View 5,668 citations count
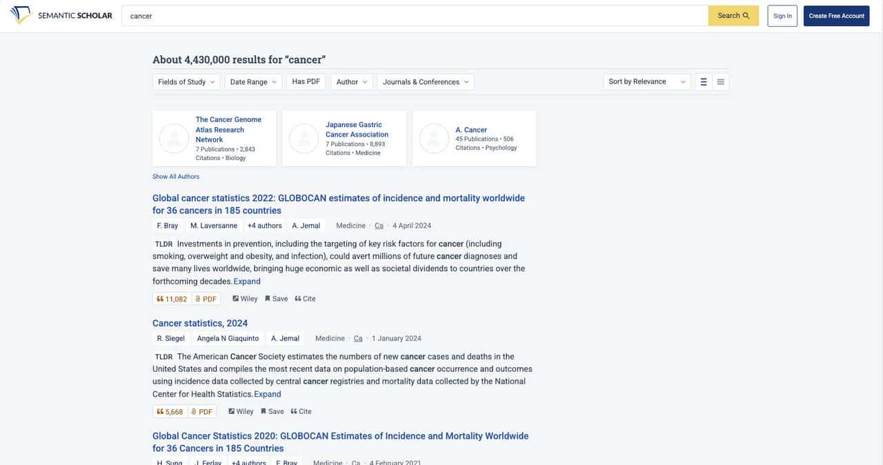This screenshot has width=883, height=465. click(x=170, y=412)
